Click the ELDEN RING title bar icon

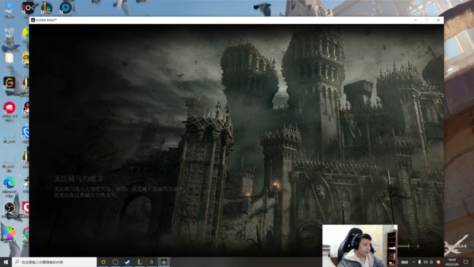pos(33,20)
